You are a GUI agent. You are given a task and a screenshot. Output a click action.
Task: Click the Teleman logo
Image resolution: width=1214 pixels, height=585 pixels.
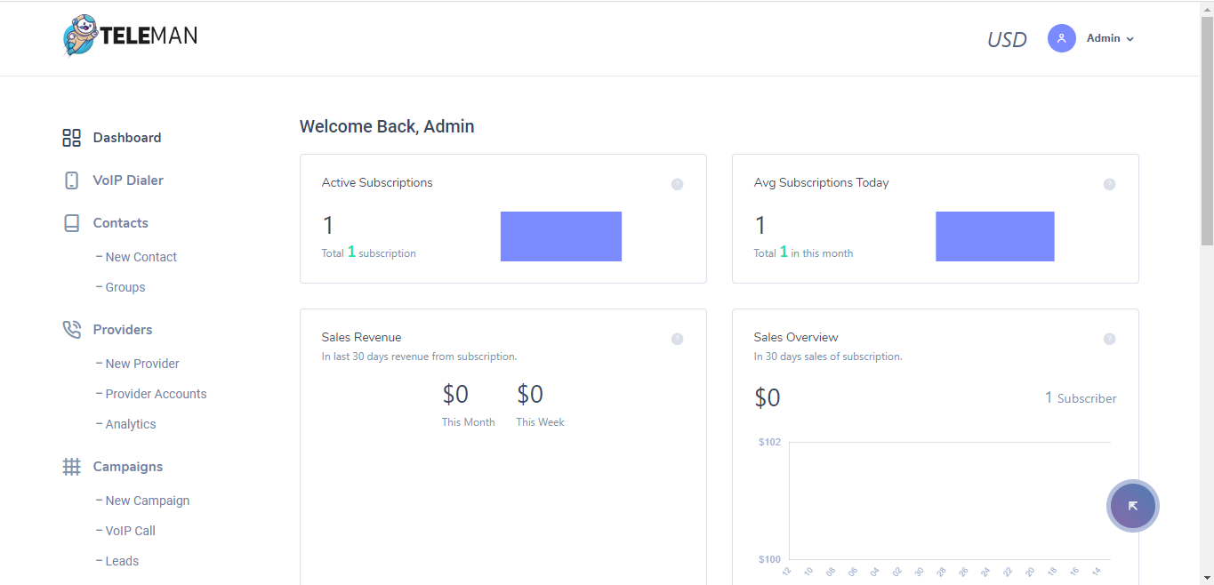pos(129,36)
